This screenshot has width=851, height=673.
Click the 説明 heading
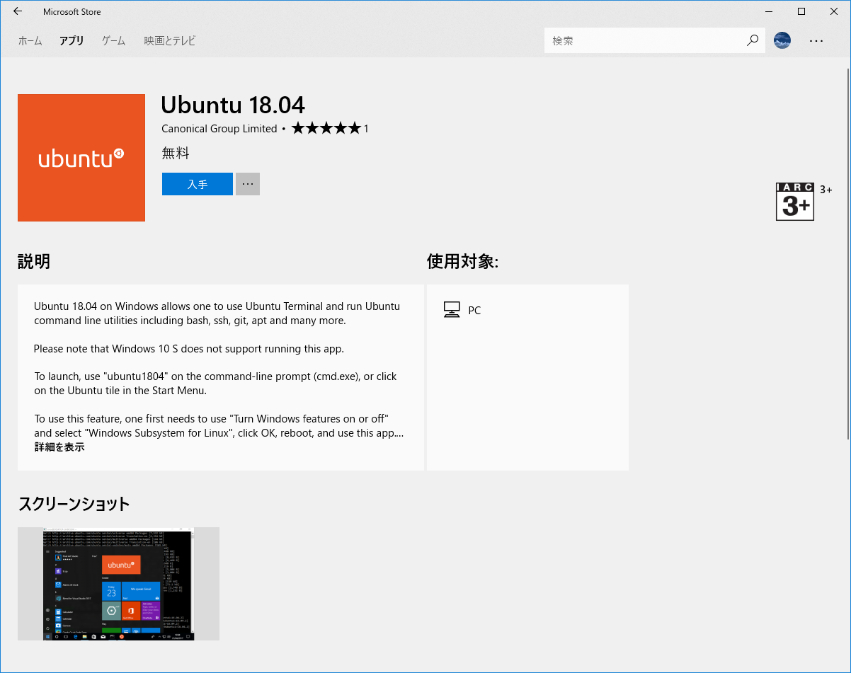[x=34, y=261]
